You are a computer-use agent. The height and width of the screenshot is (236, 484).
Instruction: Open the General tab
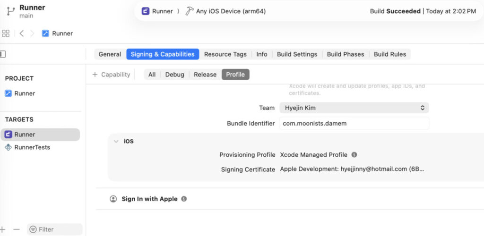point(110,54)
